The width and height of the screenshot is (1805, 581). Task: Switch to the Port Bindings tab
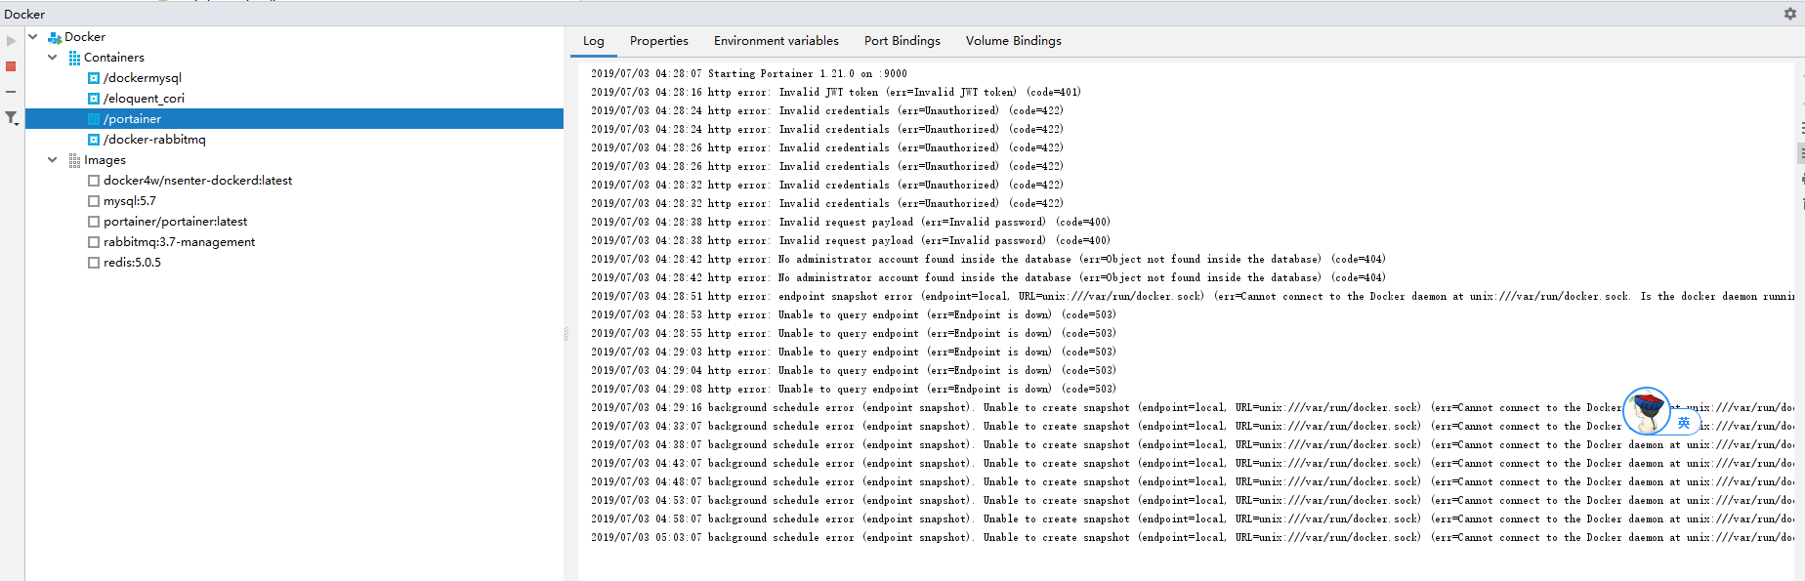(x=902, y=41)
